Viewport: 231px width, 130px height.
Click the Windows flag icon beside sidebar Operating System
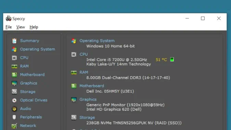point(14,49)
